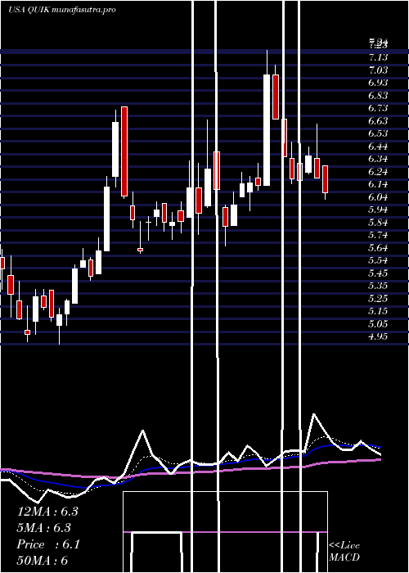The height and width of the screenshot is (573, 409).
Task: Click the 'Price : 6.1' readout
Action: (x=48, y=544)
